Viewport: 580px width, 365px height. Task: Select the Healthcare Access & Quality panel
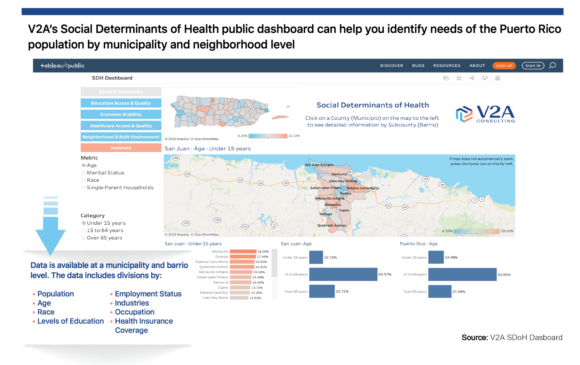121,125
